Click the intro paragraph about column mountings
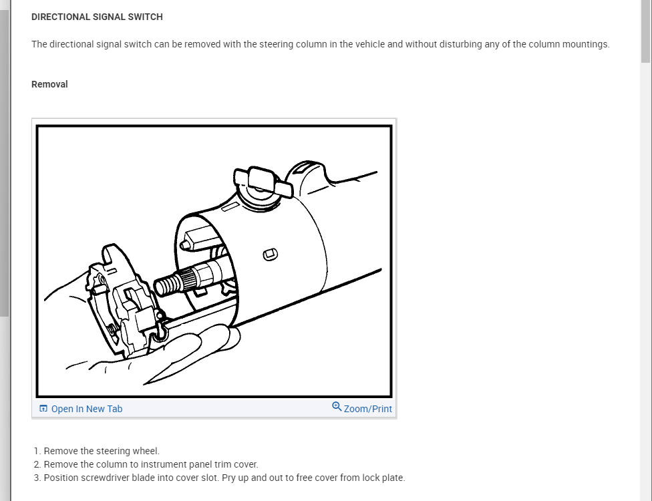652x501 pixels. point(321,44)
